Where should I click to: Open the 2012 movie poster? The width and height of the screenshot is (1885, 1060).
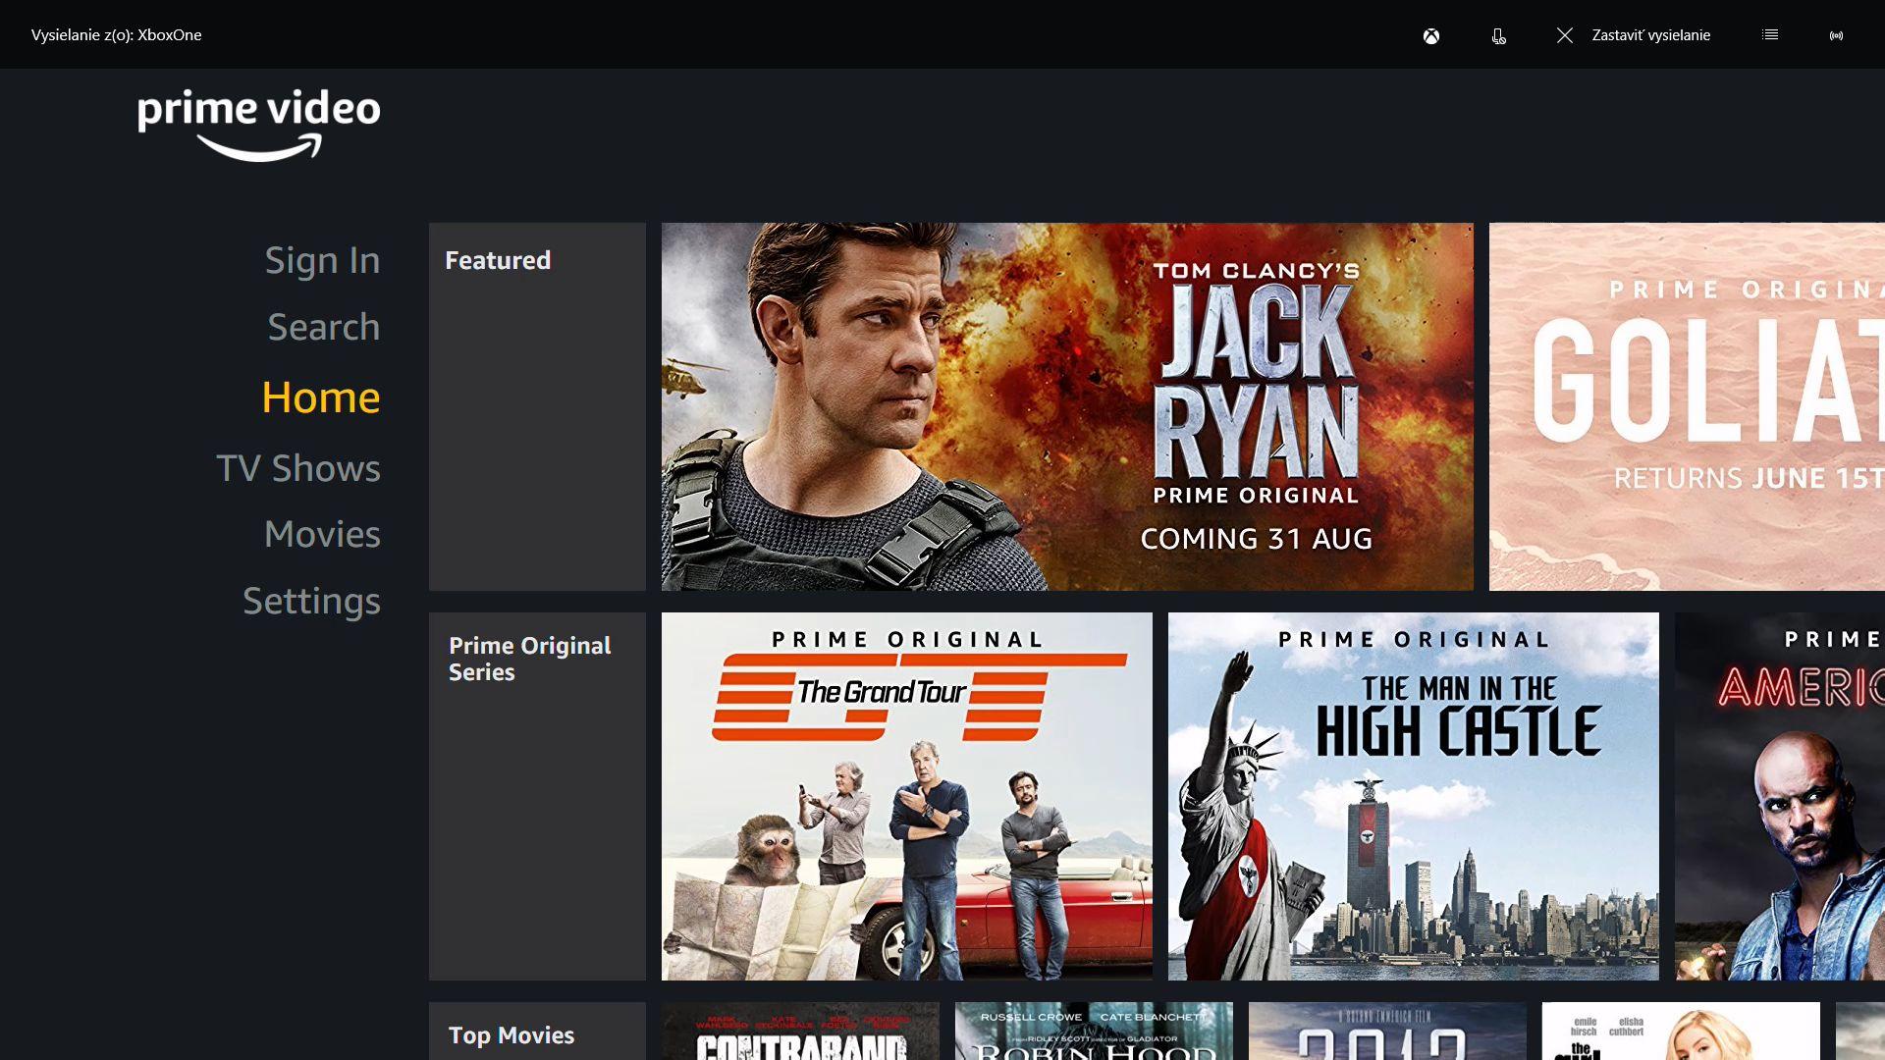coord(1387,1031)
